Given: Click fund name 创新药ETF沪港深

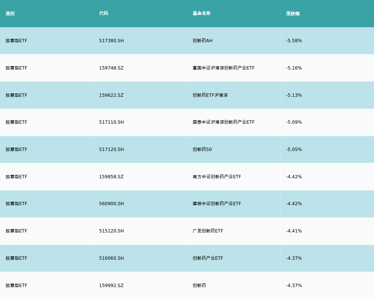Looking at the screenshot, I should pyautogui.click(x=210, y=95).
